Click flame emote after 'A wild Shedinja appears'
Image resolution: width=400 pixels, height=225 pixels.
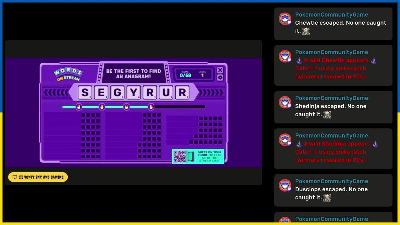[375, 144]
